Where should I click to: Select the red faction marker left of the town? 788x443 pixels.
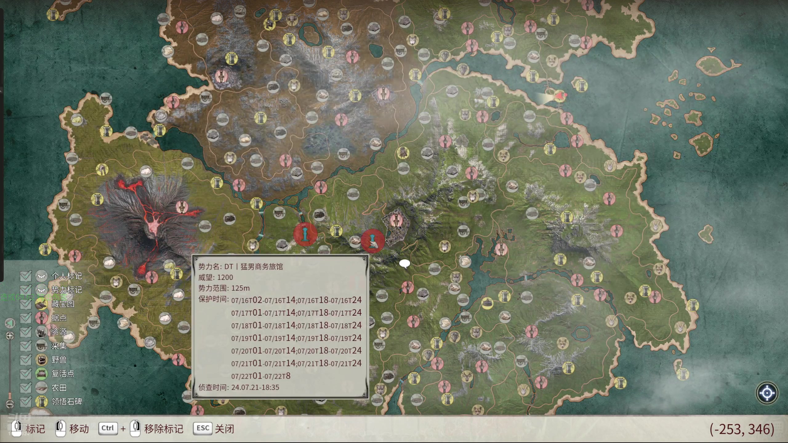pyautogui.click(x=305, y=234)
